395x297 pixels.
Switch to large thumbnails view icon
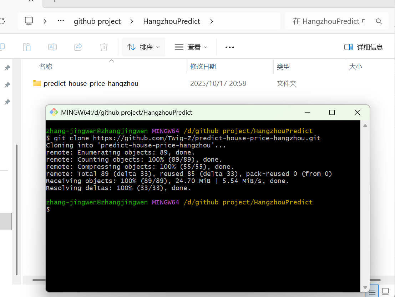pos(385,291)
